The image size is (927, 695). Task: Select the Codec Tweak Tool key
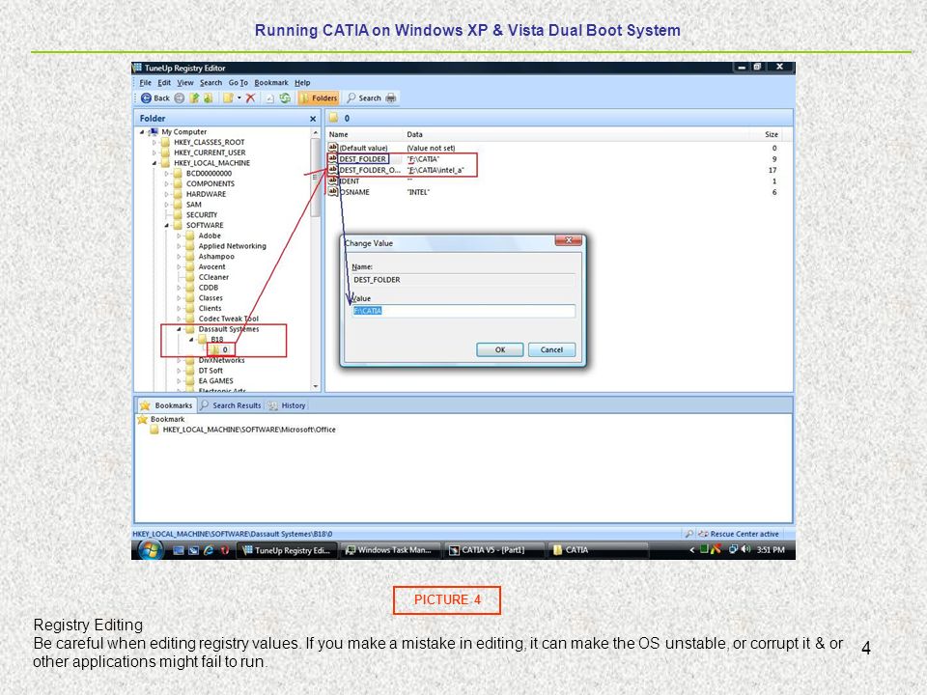[228, 319]
